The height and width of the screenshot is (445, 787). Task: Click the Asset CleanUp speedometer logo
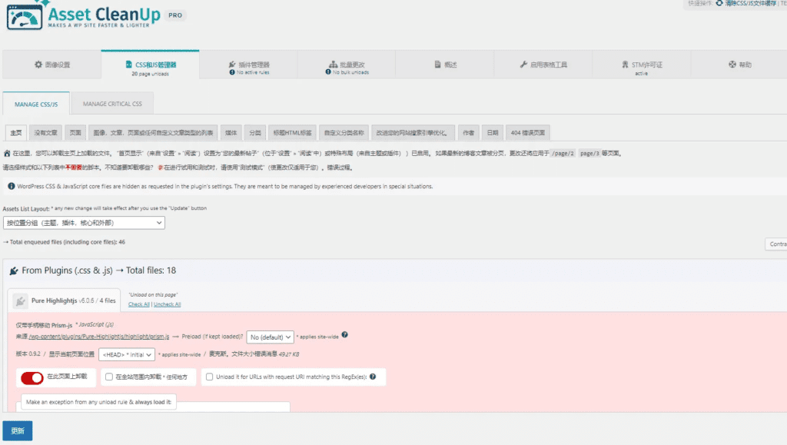point(24,16)
